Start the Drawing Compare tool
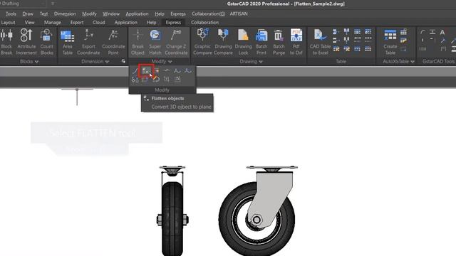The height and width of the screenshot is (256, 456). 223,42
